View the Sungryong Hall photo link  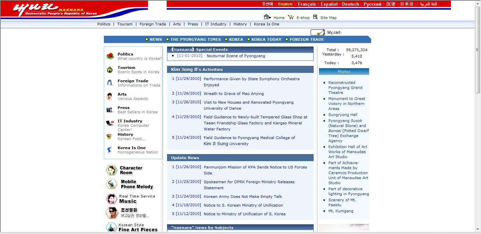[343, 115]
